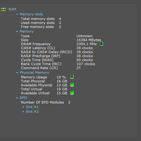Select the Physical Memory heading

tap(34, 73)
